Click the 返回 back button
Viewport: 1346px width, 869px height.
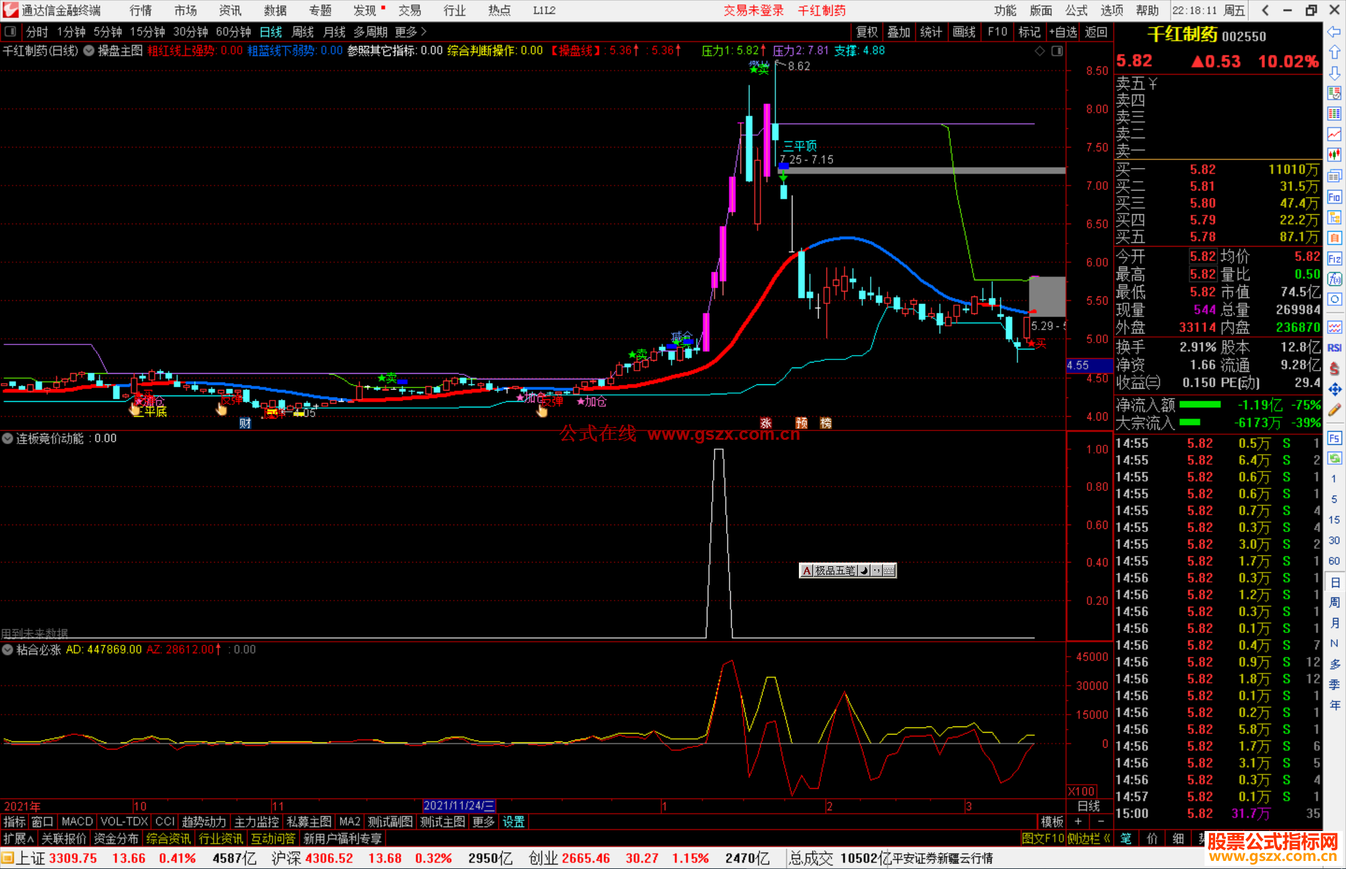coord(1095,32)
